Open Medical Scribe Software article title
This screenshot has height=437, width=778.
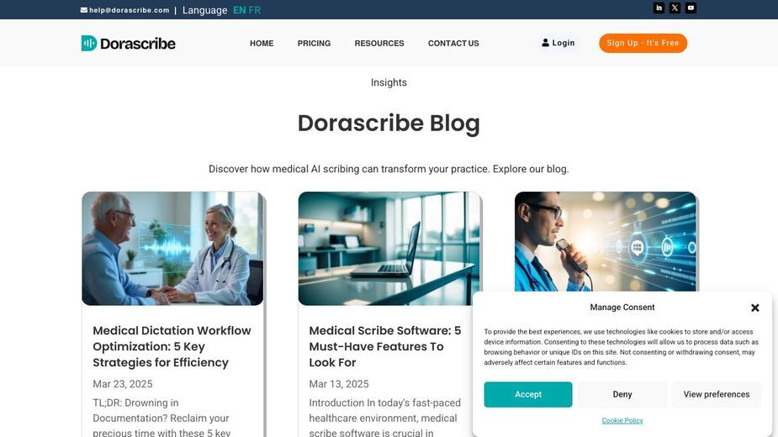click(385, 346)
